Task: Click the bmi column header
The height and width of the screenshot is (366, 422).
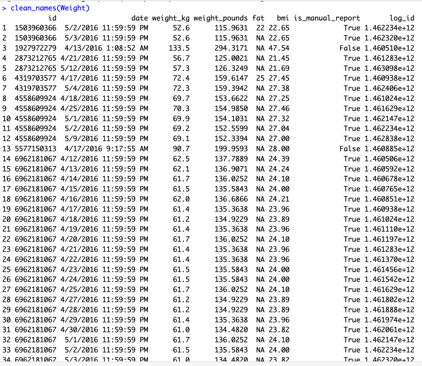Action: [x=283, y=18]
